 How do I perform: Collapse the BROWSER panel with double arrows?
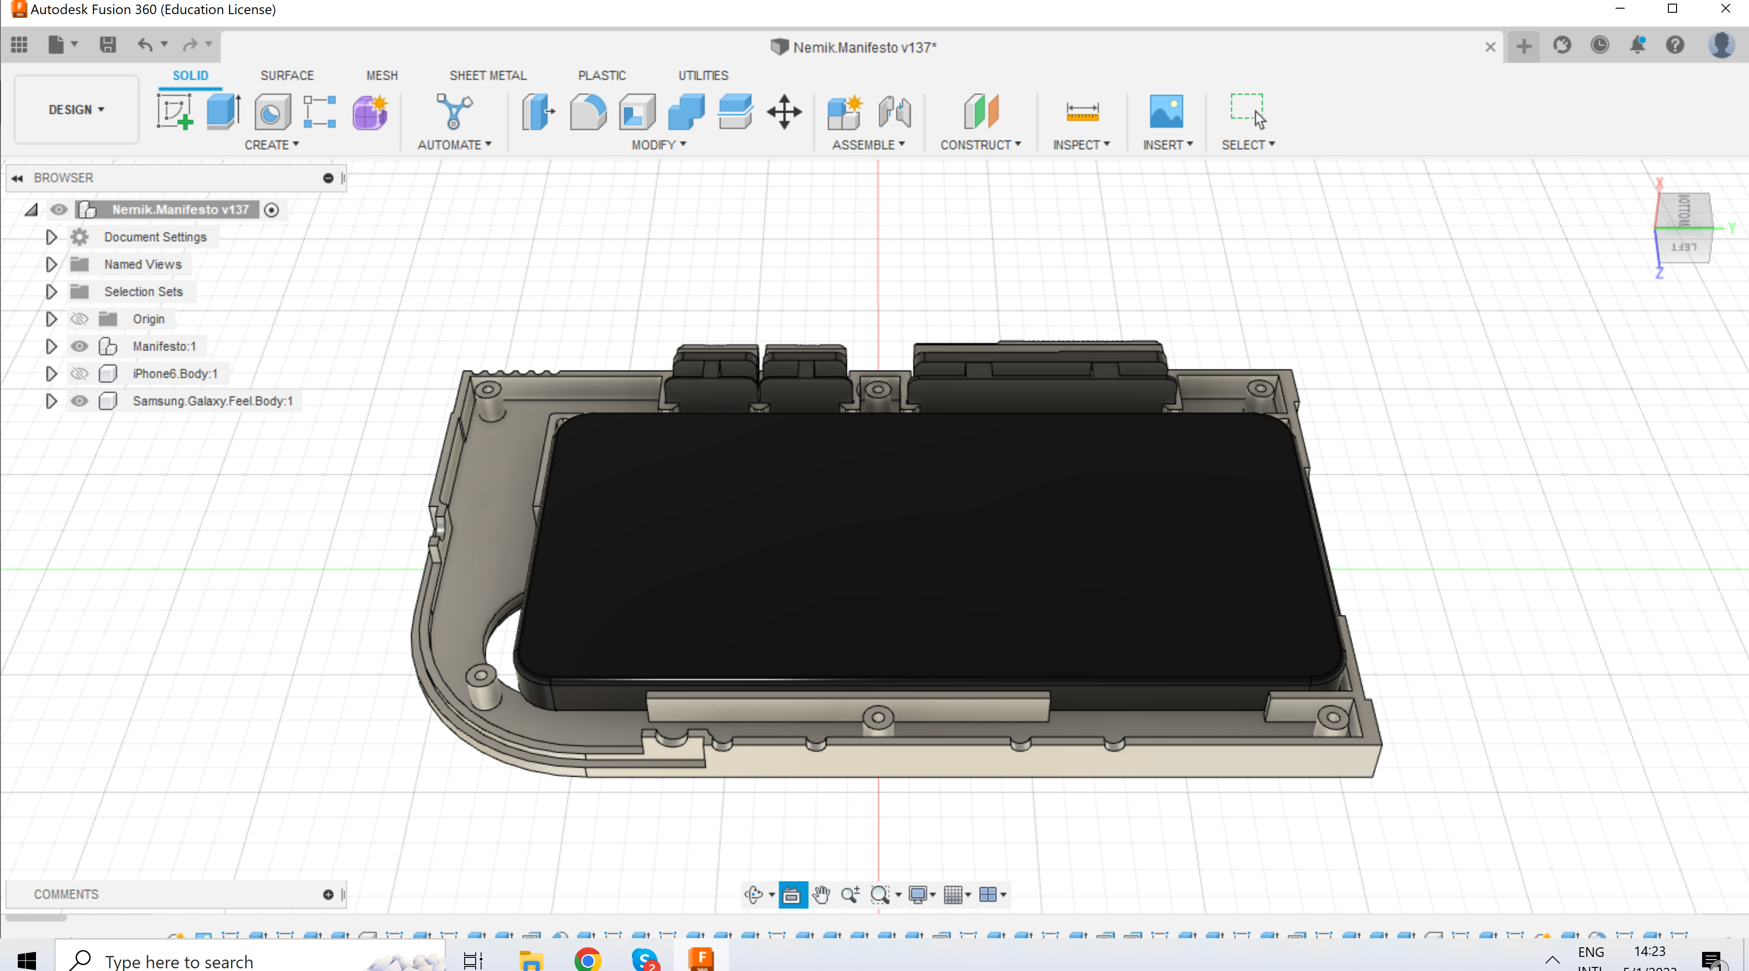tap(17, 178)
